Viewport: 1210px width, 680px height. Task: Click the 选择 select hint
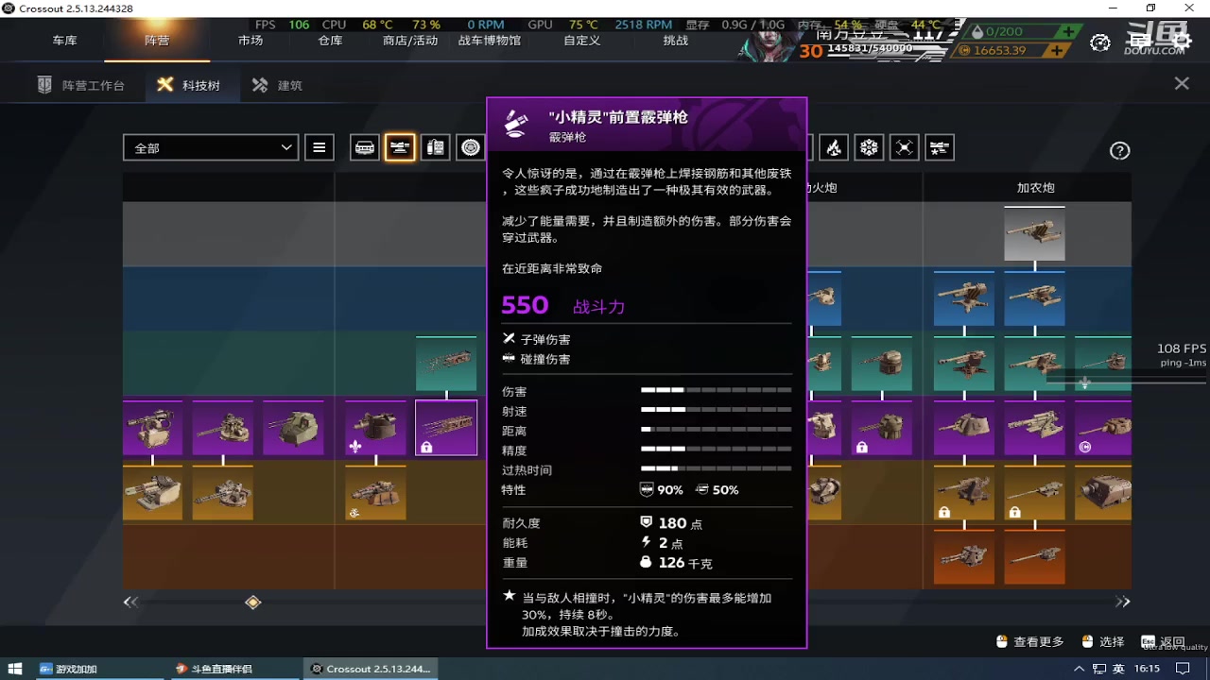(1103, 641)
